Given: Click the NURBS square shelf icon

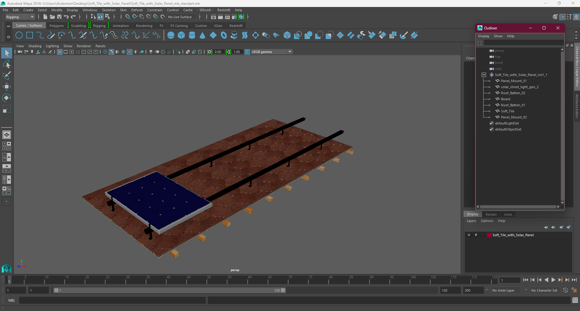Looking at the screenshot, I should [30, 35].
